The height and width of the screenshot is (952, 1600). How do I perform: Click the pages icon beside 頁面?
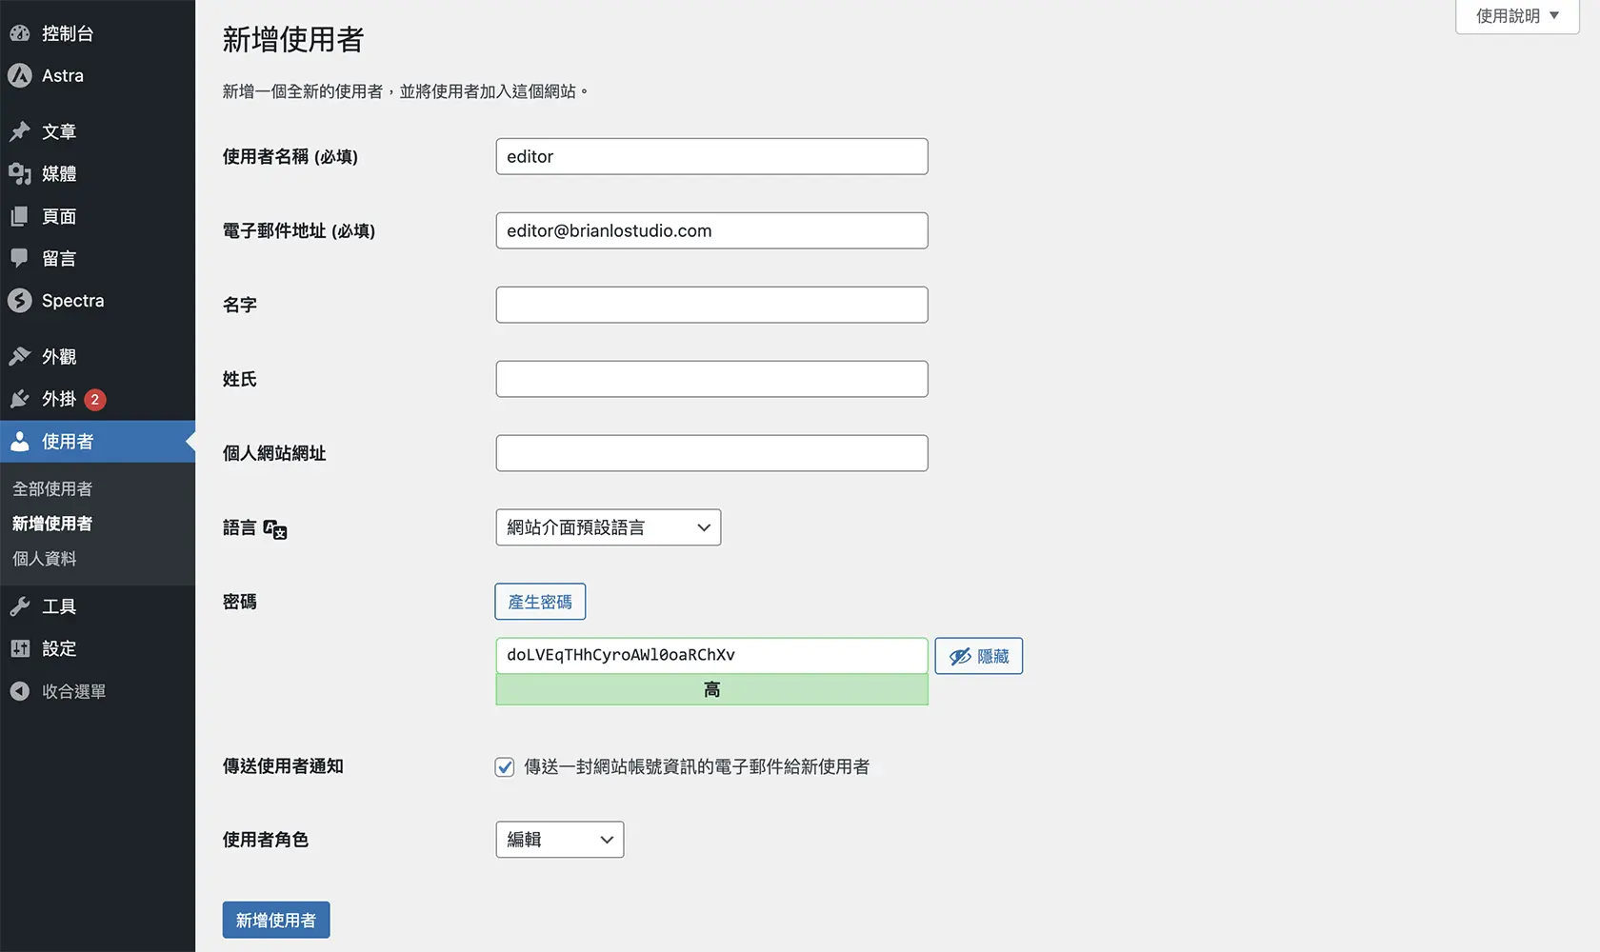[x=20, y=216]
